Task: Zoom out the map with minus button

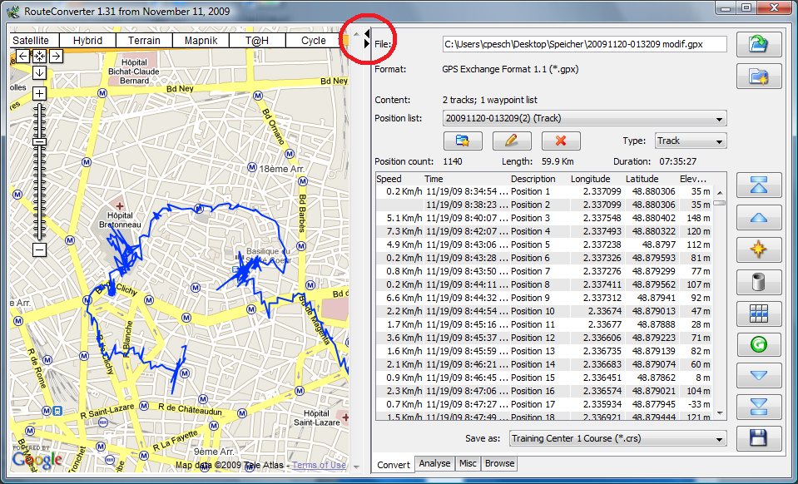Action: pos(39,249)
